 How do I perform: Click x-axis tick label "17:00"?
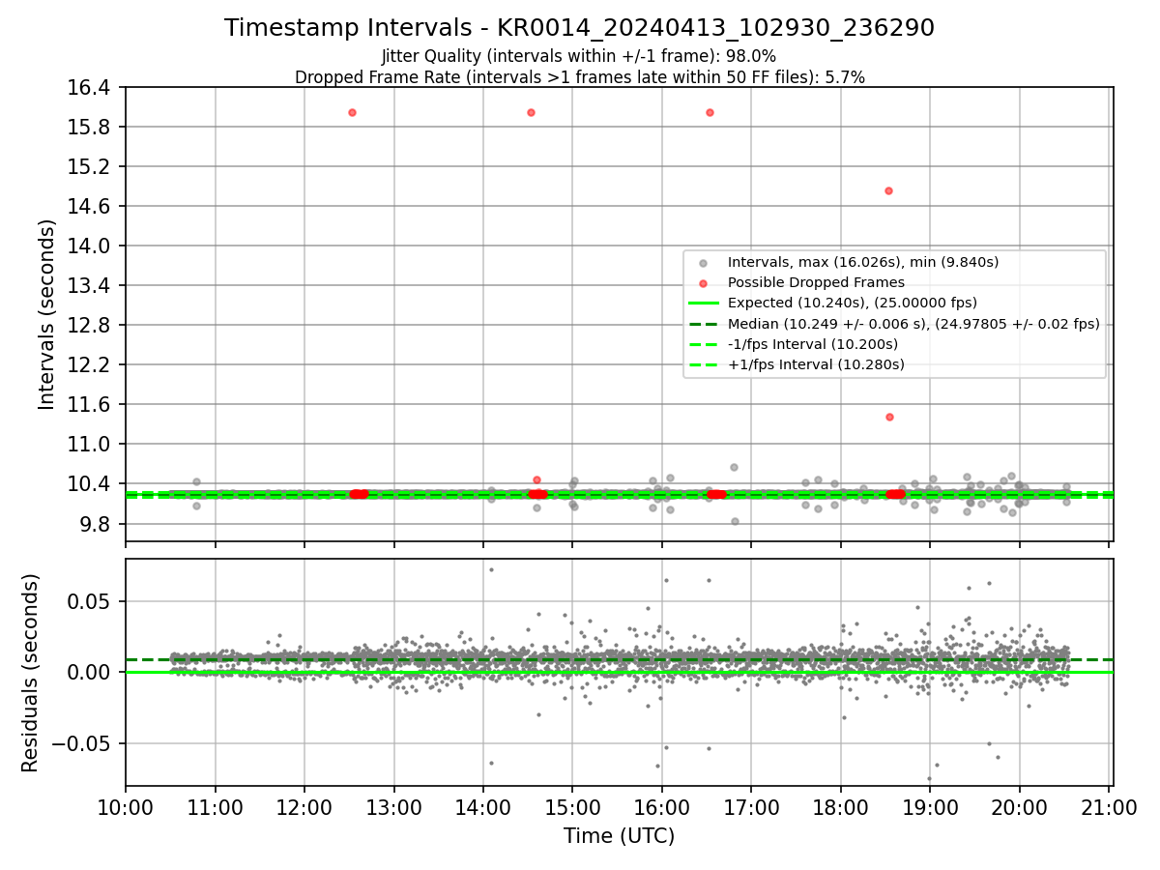tap(751, 808)
